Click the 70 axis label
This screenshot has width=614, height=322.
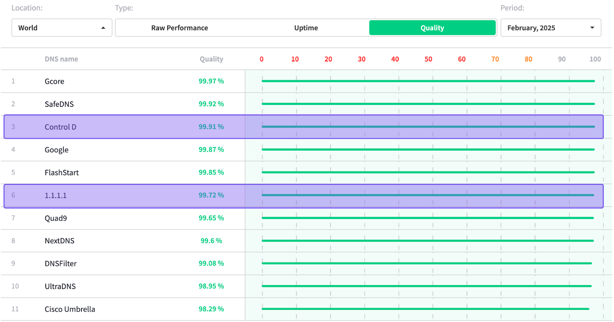coord(495,59)
